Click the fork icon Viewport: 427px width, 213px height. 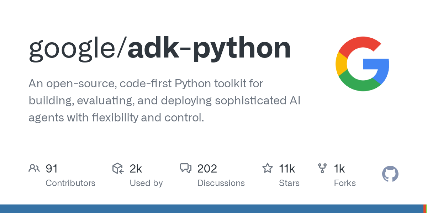[322, 168]
